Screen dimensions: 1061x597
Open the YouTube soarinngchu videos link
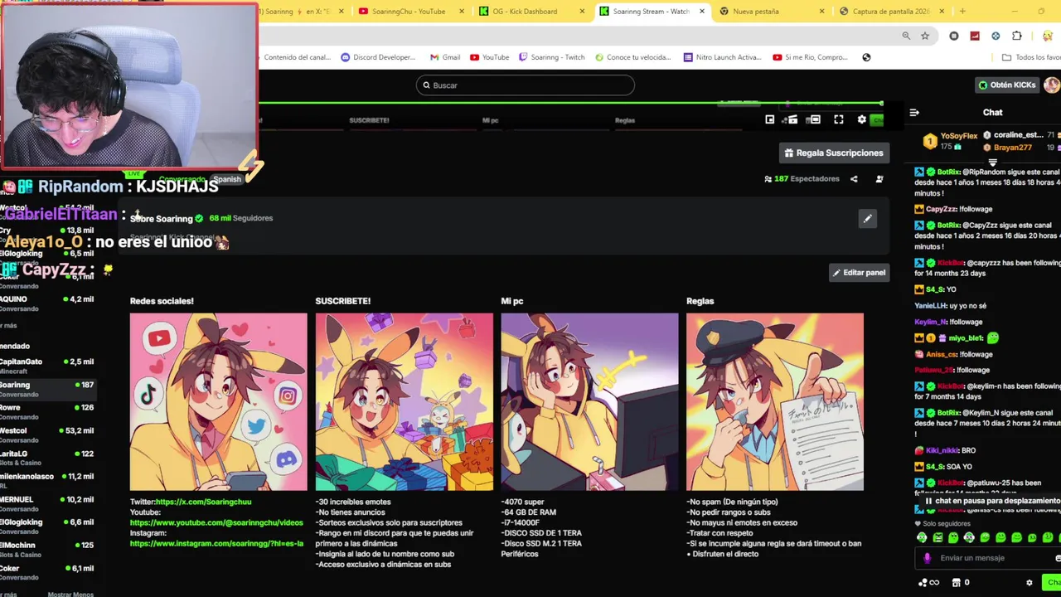pyautogui.click(x=216, y=523)
